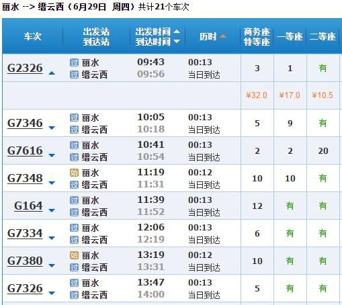The height and width of the screenshot is (305, 342).
Task: Click the descending arrow next to 到达时间
Action: tap(177, 42)
